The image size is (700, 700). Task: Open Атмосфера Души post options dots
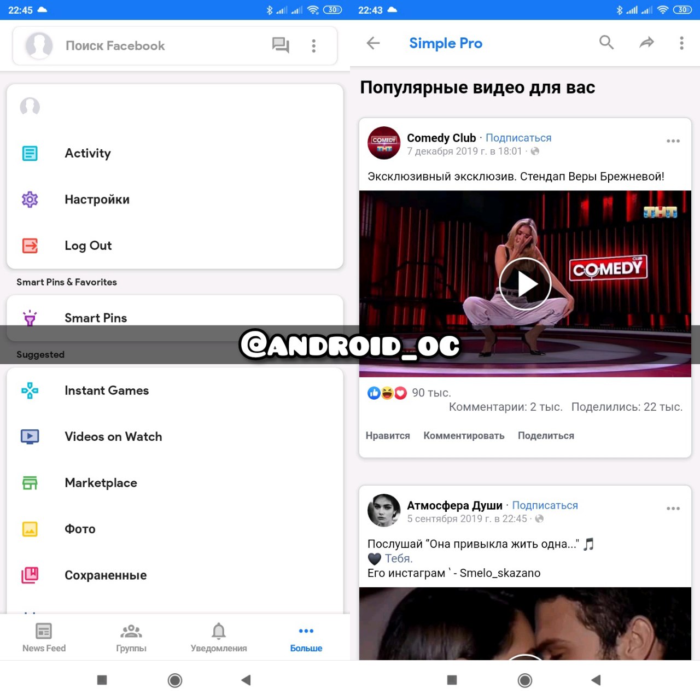(x=673, y=509)
